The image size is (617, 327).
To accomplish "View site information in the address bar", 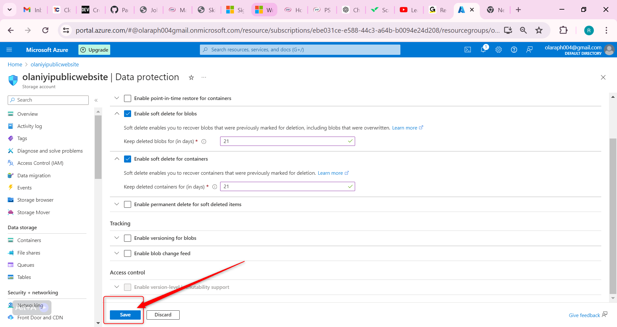I will [66, 30].
